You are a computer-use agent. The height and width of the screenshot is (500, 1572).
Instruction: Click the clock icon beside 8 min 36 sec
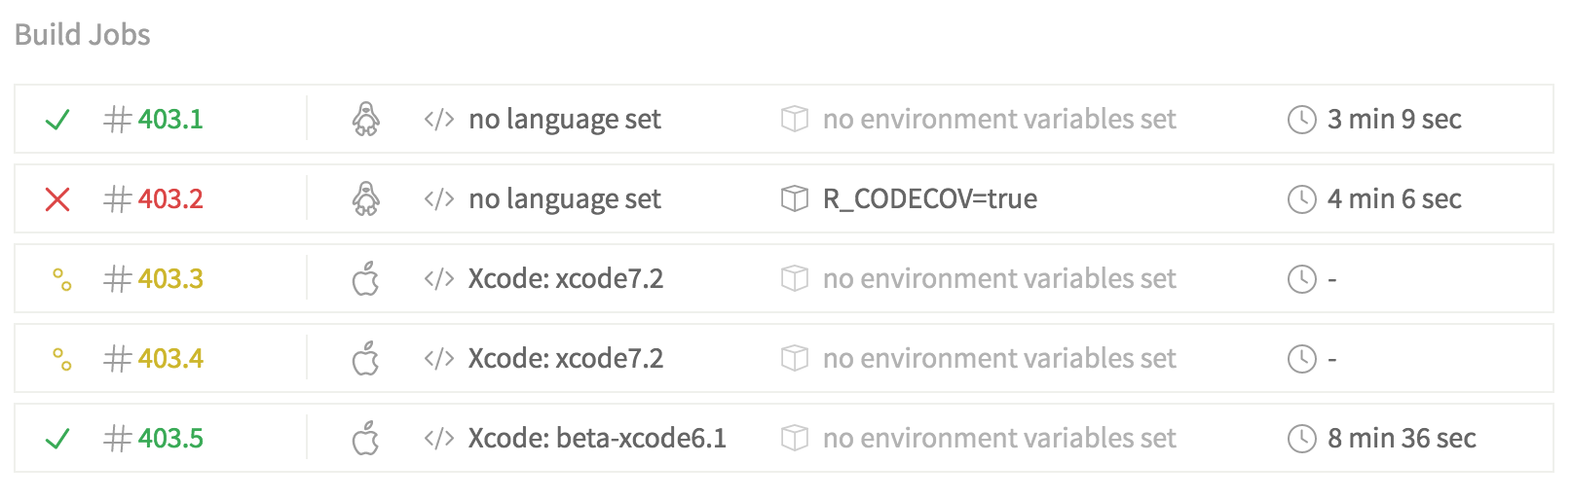tap(1301, 439)
